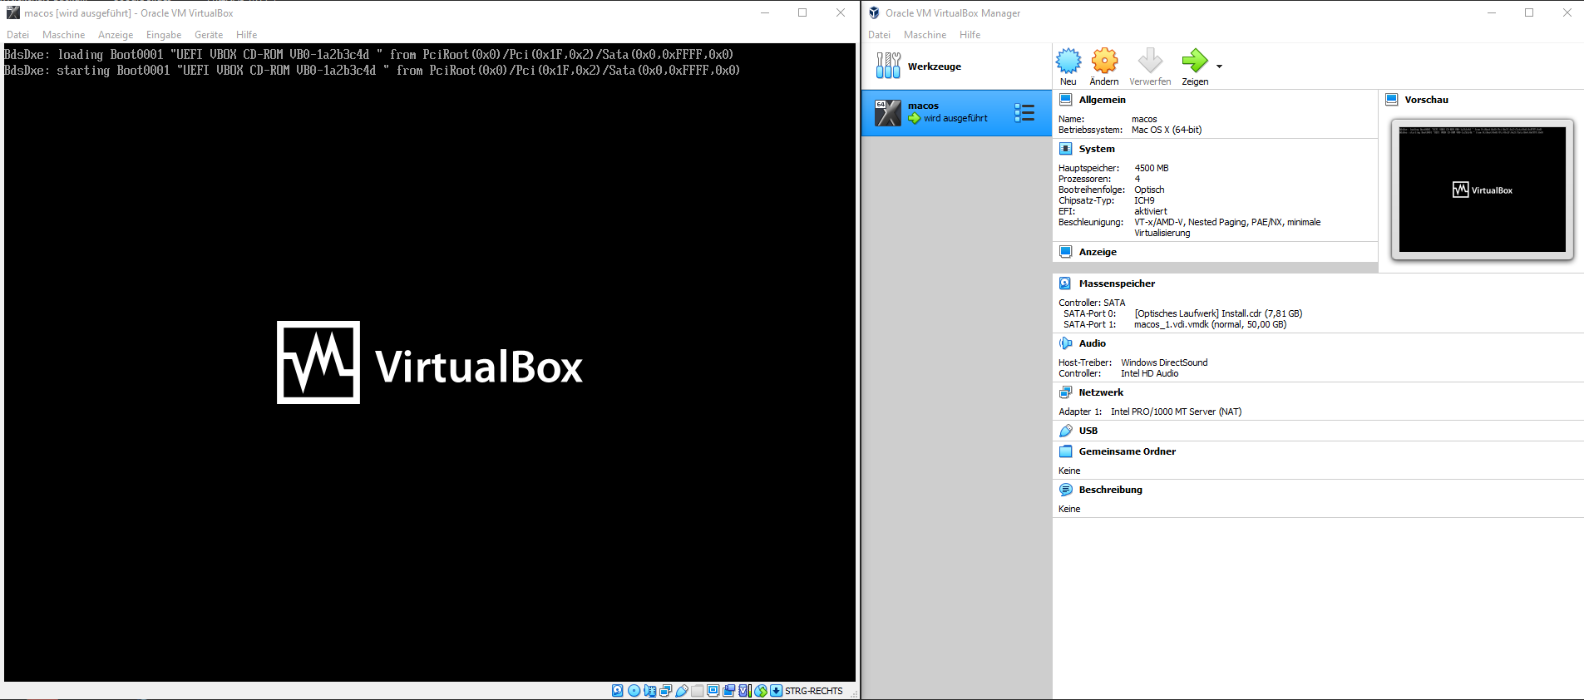Click the 'wird ausgeführt' status under macos
This screenshot has width=1584, height=700.
tap(955, 119)
